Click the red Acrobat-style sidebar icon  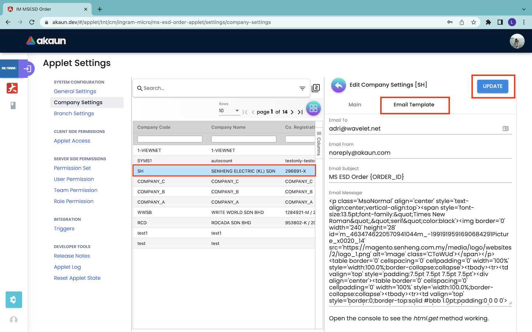[x=12, y=88]
